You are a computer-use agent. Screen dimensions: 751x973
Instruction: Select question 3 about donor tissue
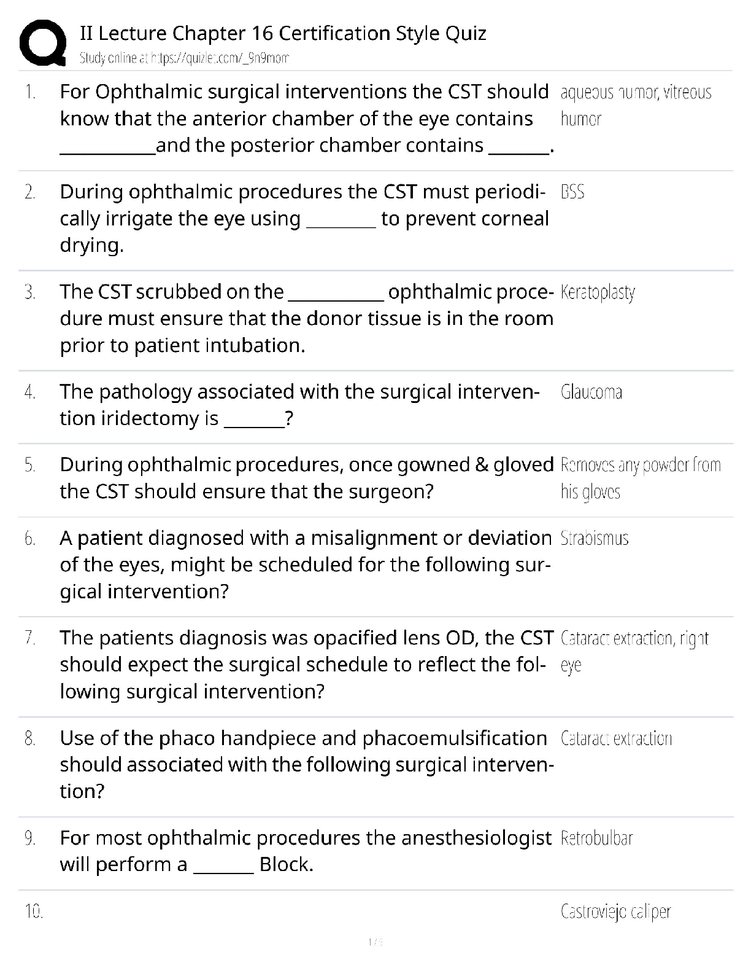coord(306,318)
